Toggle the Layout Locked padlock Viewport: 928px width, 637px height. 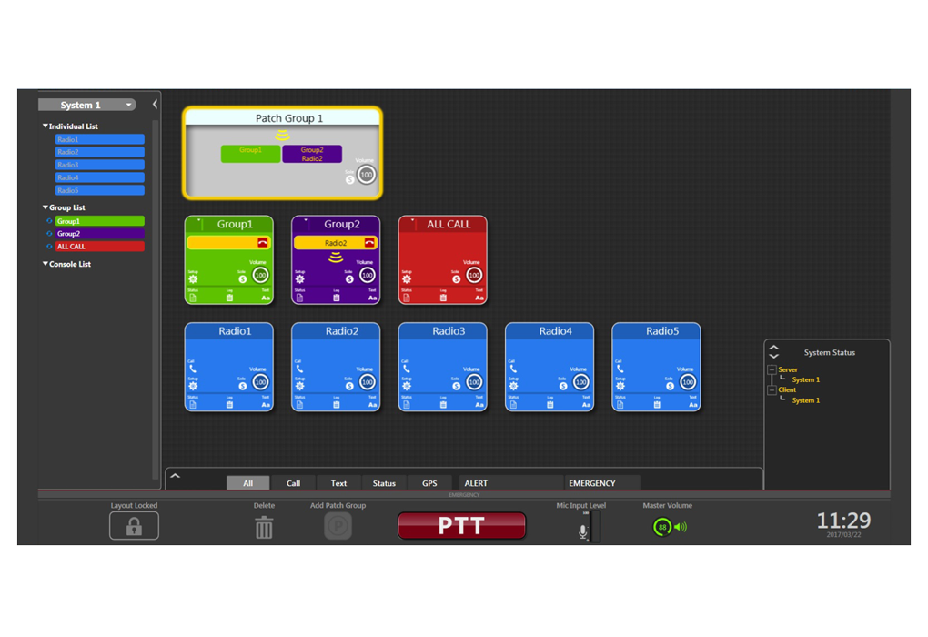click(134, 526)
